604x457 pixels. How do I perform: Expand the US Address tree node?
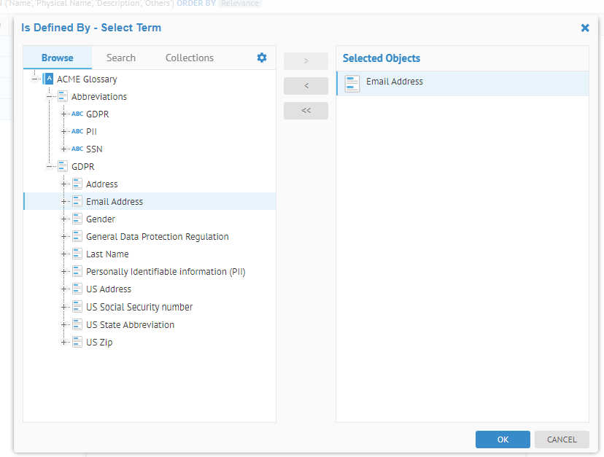(64, 289)
